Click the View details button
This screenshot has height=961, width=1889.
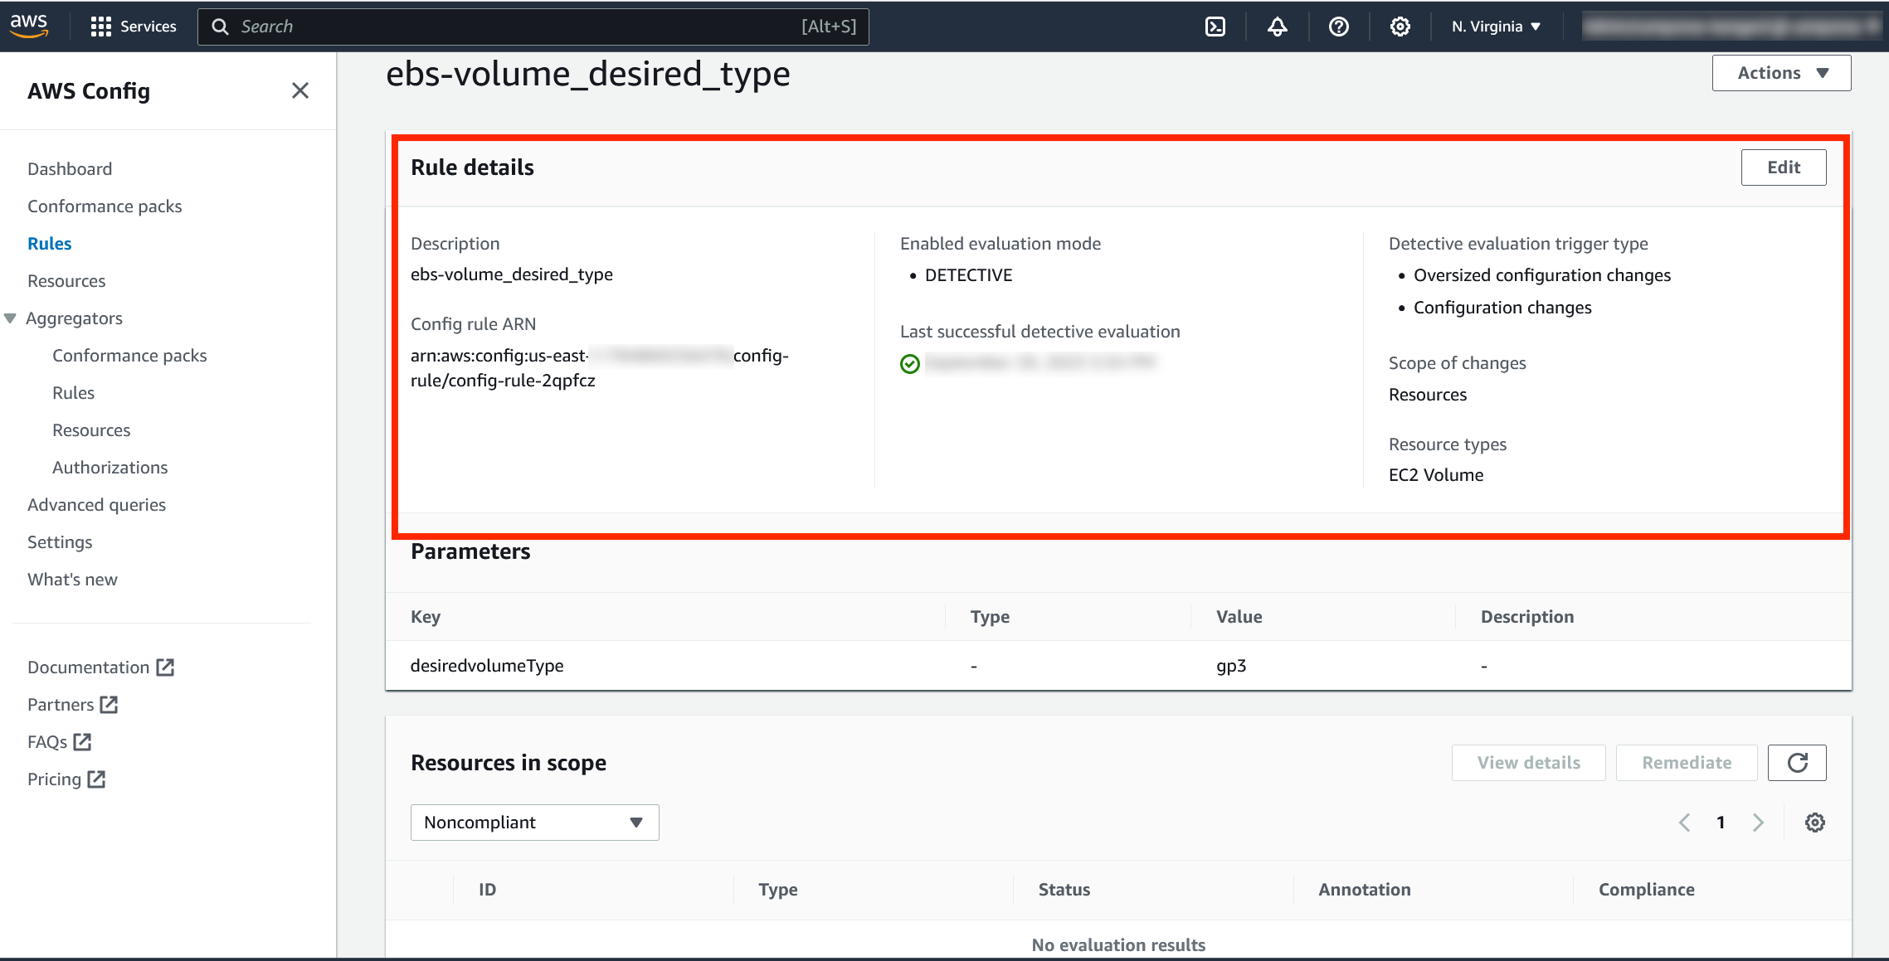(1527, 762)
